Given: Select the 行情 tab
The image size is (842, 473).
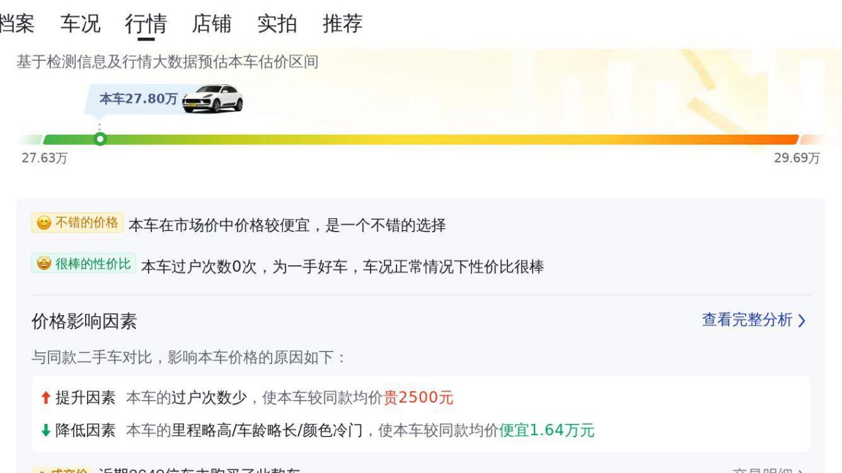Looking at the screenshot, I should coord(145,25).
